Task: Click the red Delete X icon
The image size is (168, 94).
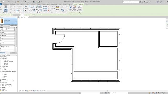Action: click(x=48, y=11)
